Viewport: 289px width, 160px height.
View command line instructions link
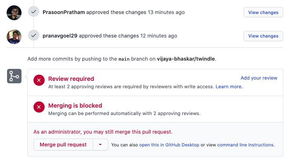pyautogui.click(x=246, y=145)
